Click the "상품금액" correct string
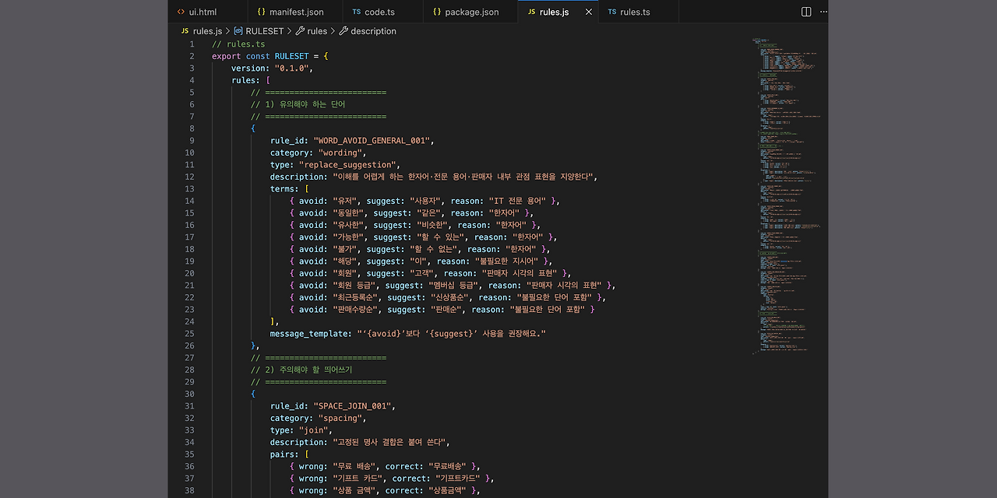This screenshot has height=498, width=997. click(x=448, y=490)
